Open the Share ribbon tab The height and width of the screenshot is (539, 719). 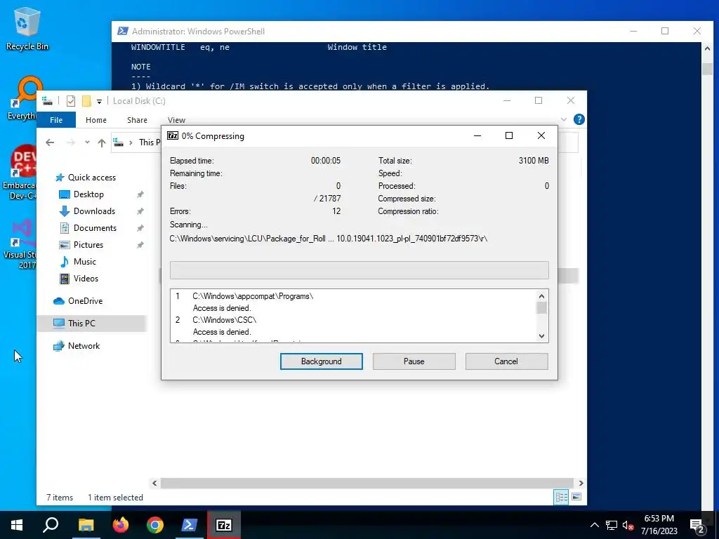point(137,119)
